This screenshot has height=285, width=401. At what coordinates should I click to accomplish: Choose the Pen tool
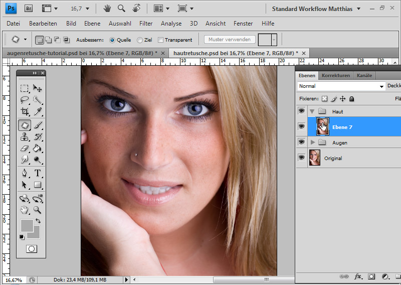[25, 173]
